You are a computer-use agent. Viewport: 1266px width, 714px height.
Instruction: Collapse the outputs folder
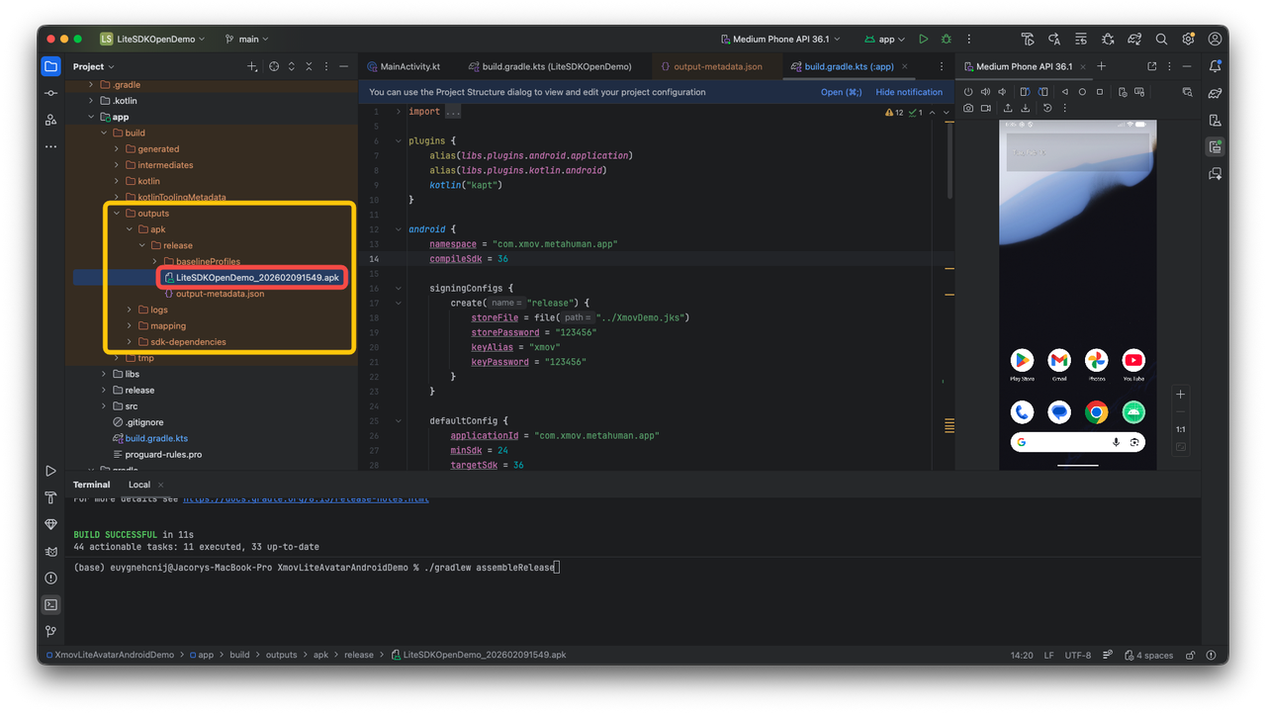pos(117,214)
